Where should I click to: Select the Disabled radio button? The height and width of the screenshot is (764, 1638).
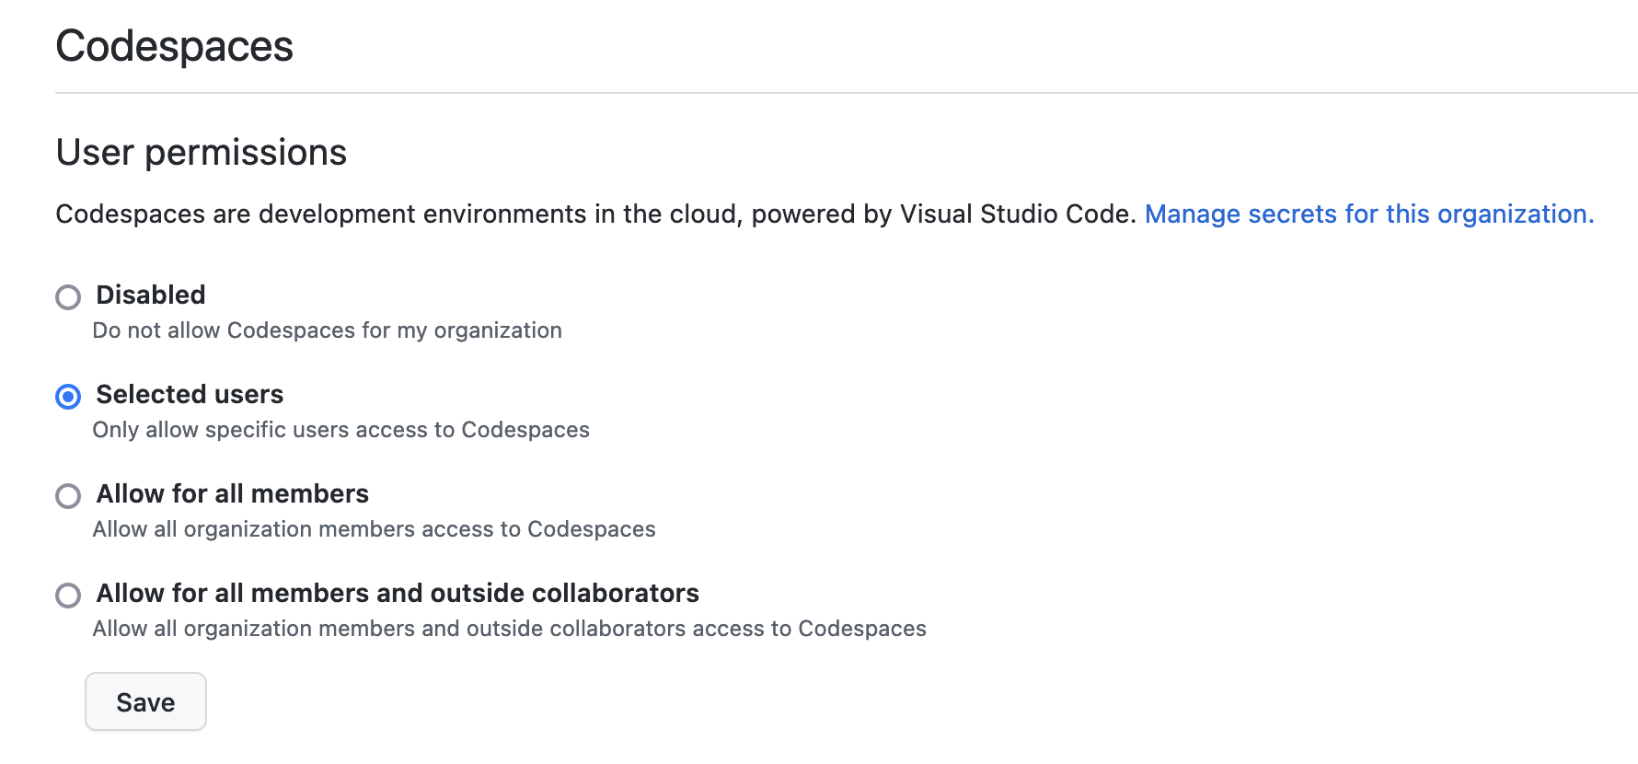[x=68, y=297]
